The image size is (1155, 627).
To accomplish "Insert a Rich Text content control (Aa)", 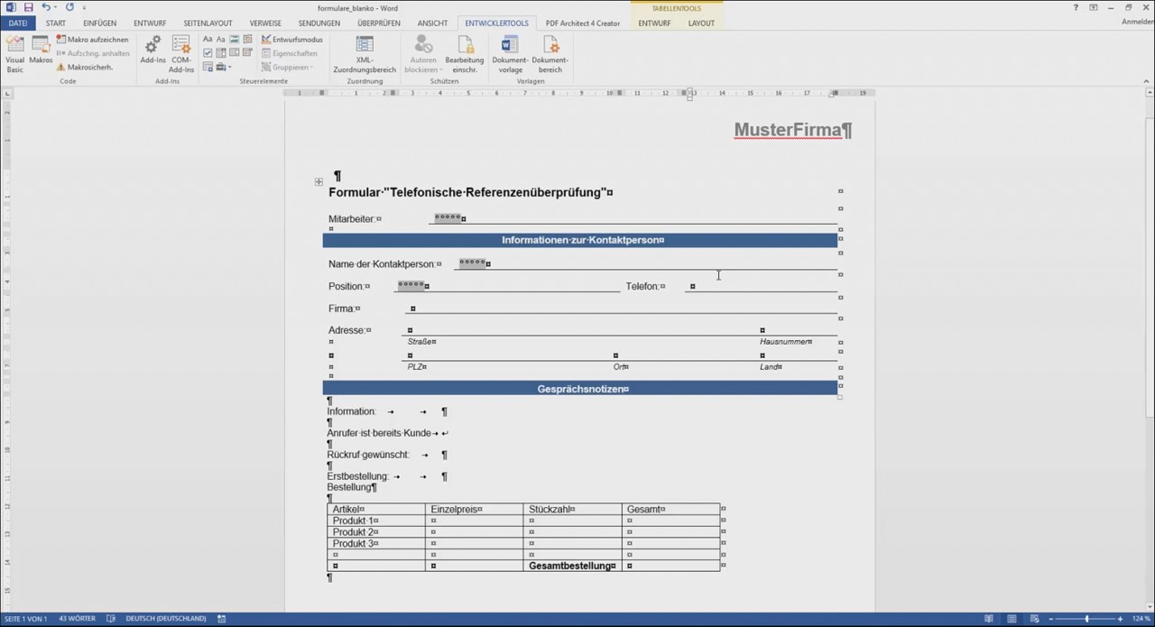I will (x=208, y=39).
